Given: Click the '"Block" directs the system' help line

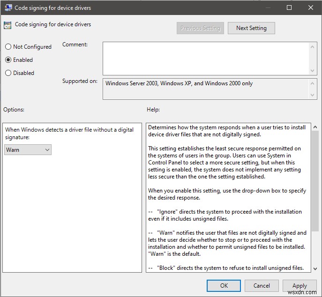Looking at the screenshot, I should pyautogui.click(x=226, y=268).
